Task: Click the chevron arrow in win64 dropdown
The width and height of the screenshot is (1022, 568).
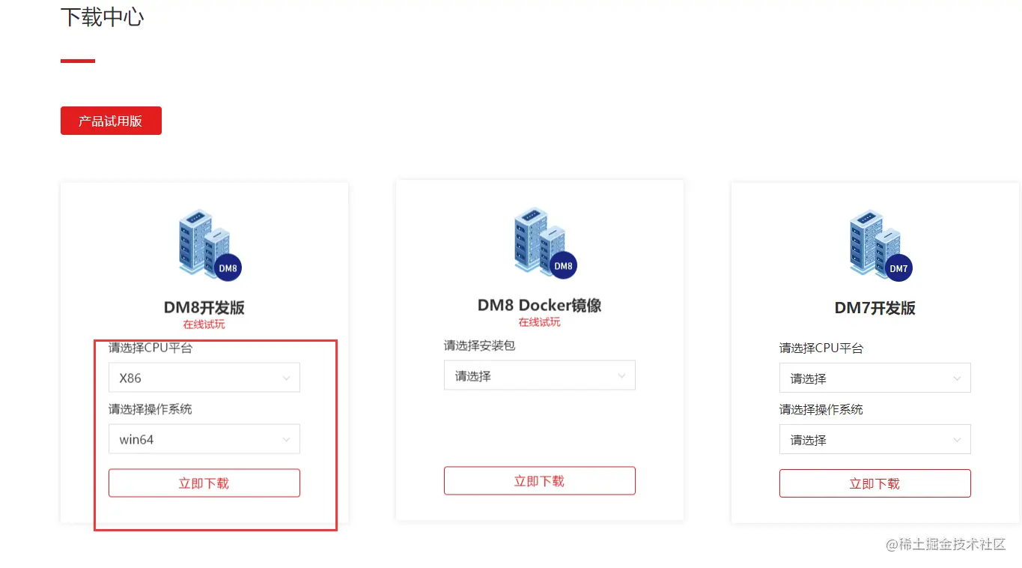Action: (x=286, y=440)
